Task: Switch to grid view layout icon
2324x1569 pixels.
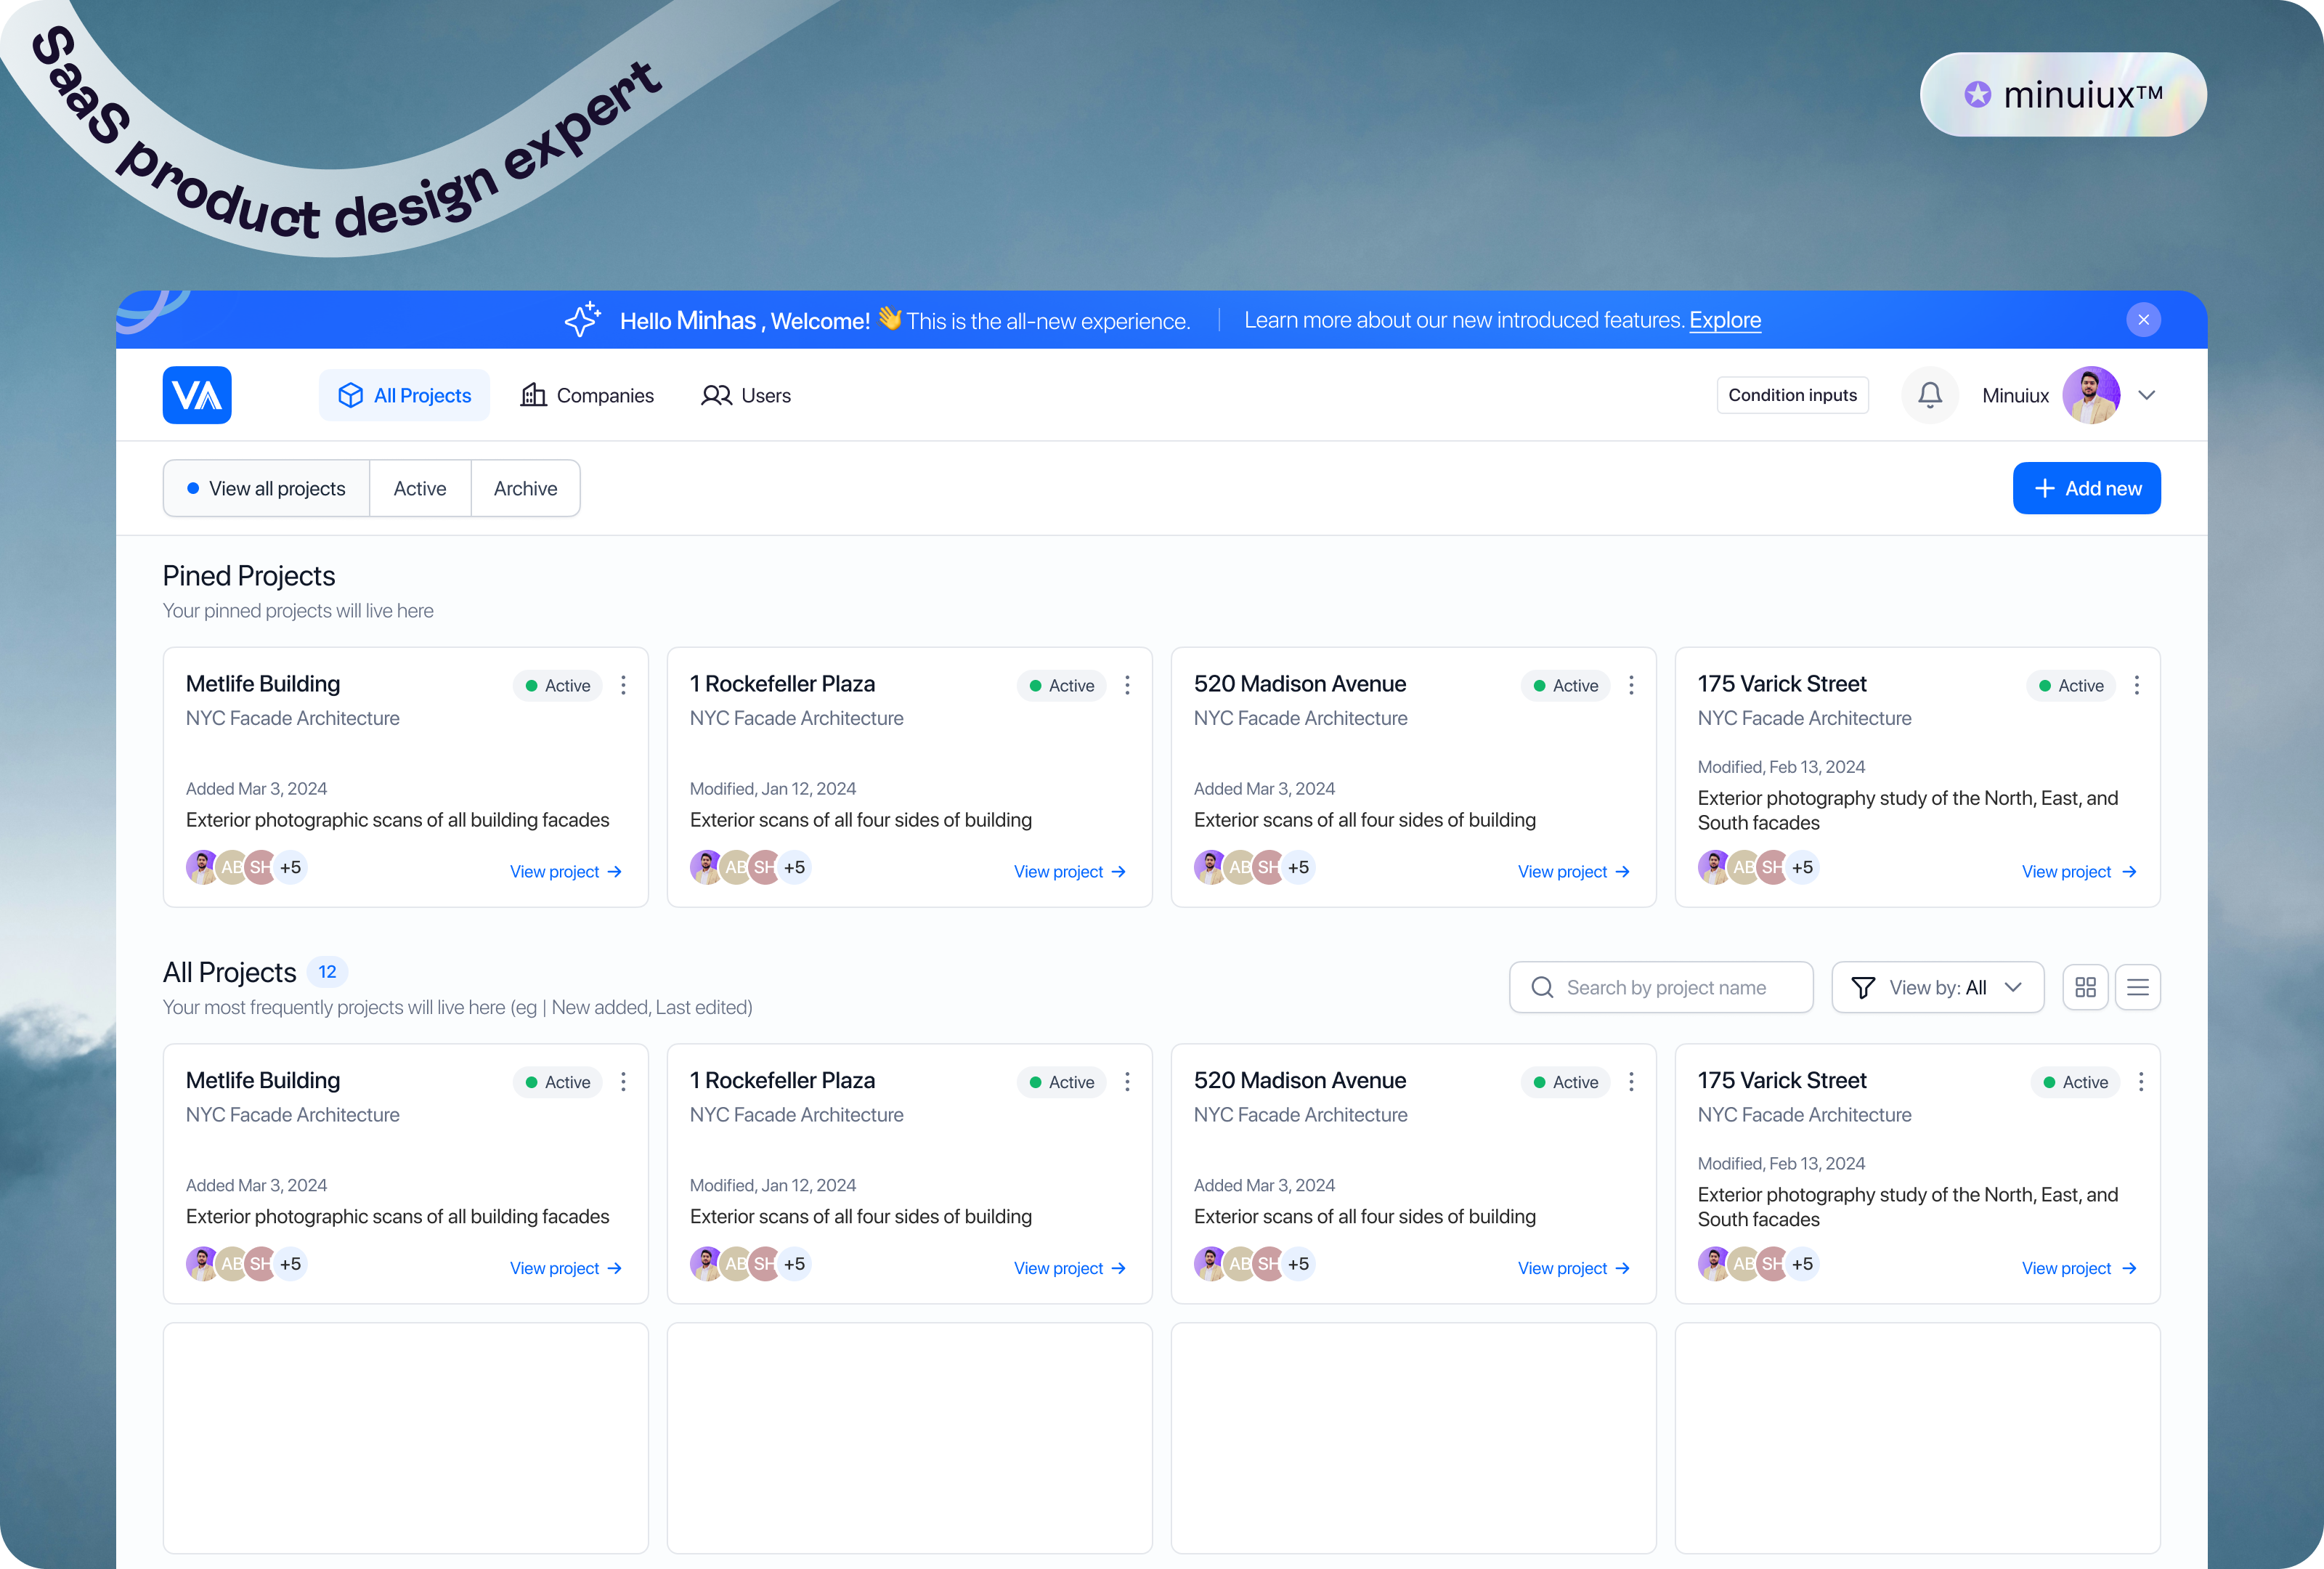Action: pyautogui.click(x=2085, y=988)
